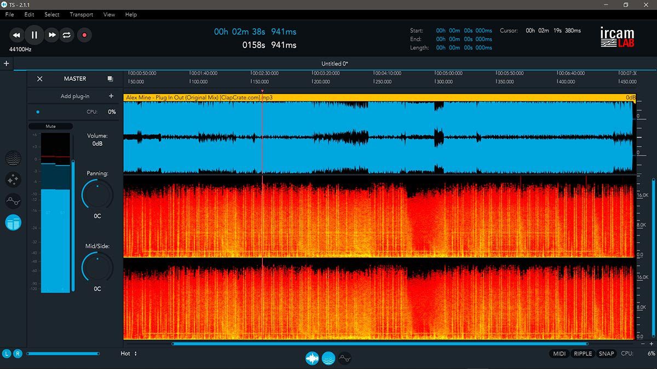657x369 pixels.
Task: Click the 00:02:30:000 ruler mark
Action: click(265, 73)
